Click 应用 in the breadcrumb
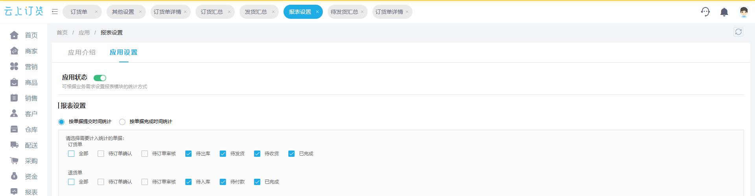 pyautogui.click(x=84, y=33)
